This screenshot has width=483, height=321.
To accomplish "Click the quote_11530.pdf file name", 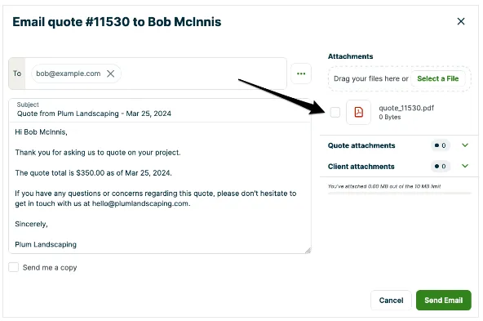I will [406, 108].
